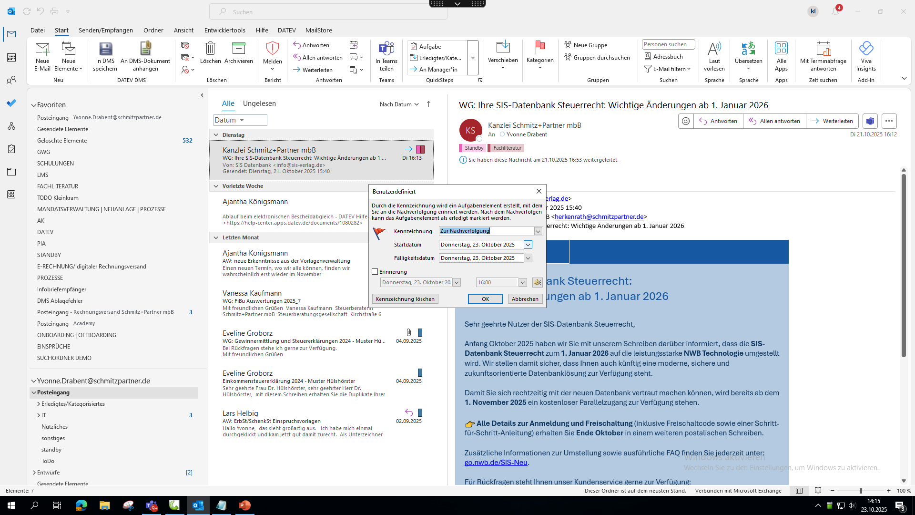Image resolution: width=915 pixels, height=515 pixels.
Task: Click the Fachliteratur category tag
Action: (506, 148)
